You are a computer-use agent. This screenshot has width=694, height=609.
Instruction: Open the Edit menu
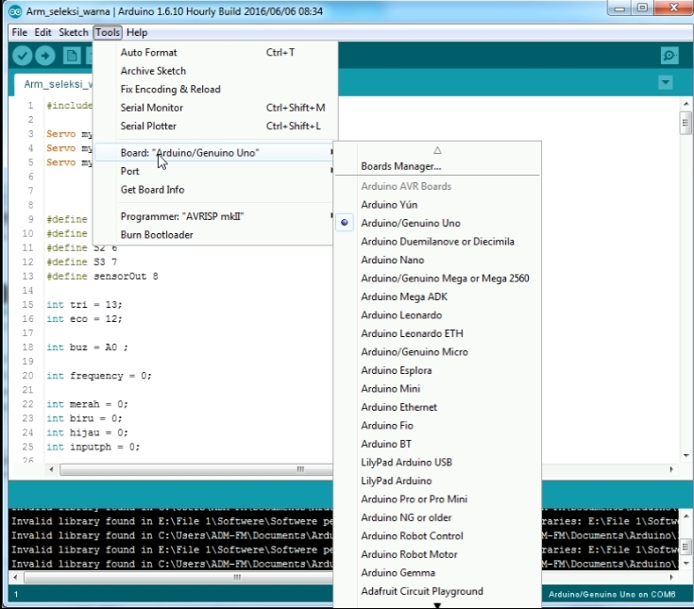(x=42, y=32)
